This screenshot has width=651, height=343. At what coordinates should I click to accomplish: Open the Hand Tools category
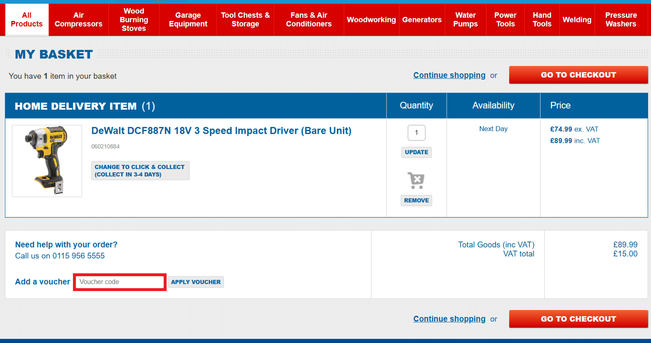[542, 20]
